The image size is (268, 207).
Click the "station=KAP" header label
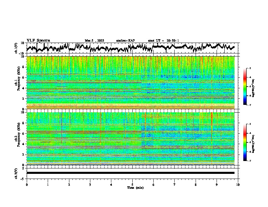[x=126, y=41]
